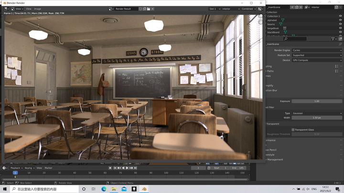Open the Render Engine Cycles dropdown
The height and width of the screenshot is (193, 344).
click(317, 51)
